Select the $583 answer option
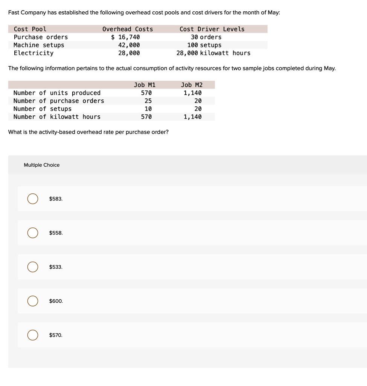The image size is (367, 386). tap(32, 199)
